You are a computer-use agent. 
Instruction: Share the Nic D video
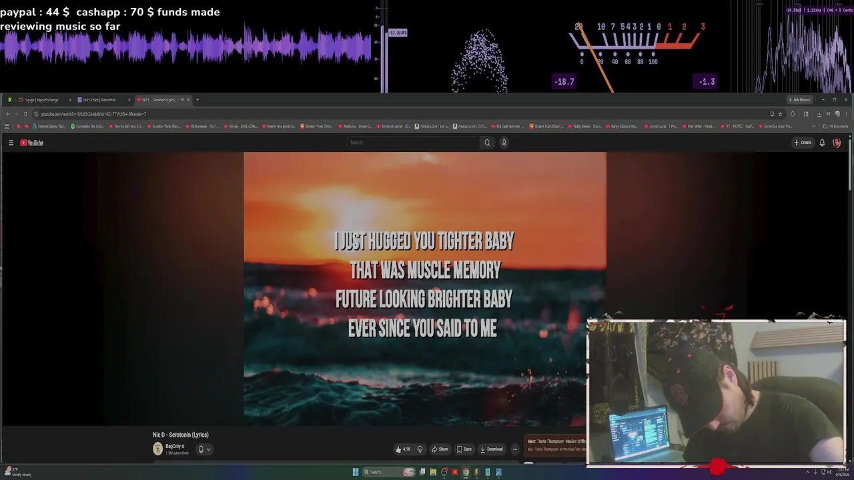tap(440, 449)
